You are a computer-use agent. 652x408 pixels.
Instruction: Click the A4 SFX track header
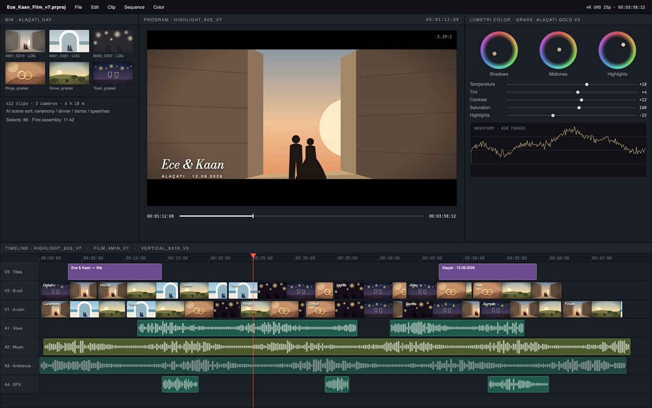pos(20,385)
